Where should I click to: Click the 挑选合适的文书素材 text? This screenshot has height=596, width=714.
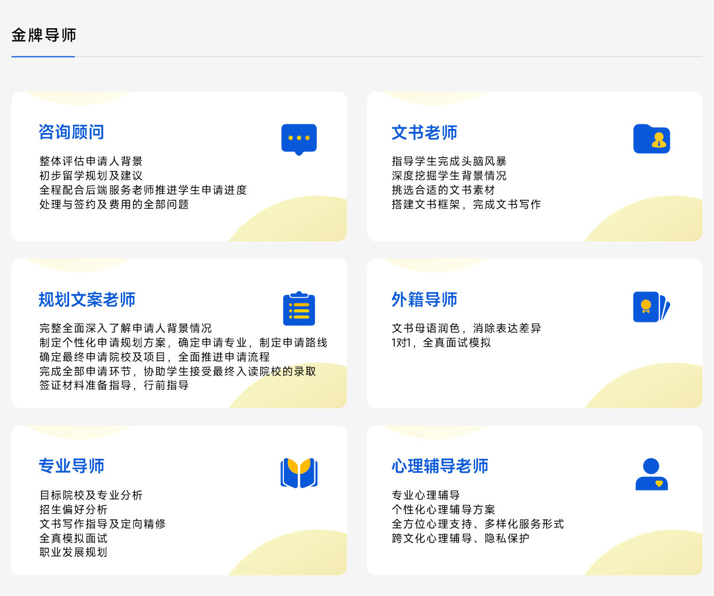[443, 190]
